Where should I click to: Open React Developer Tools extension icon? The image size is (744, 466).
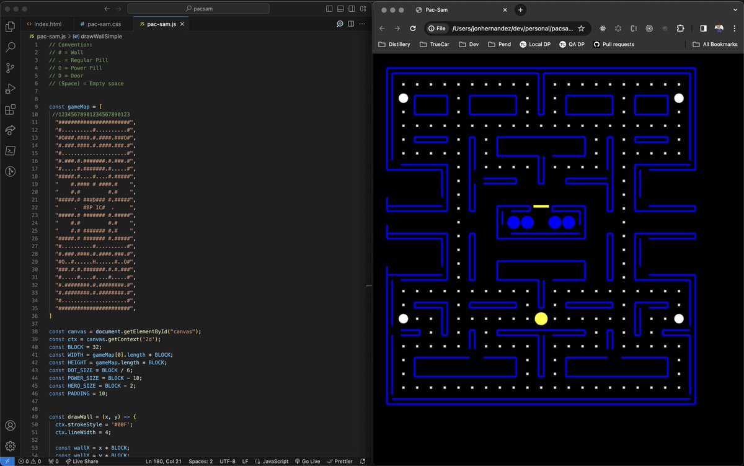pyautogui.click(x=602, y=29)
